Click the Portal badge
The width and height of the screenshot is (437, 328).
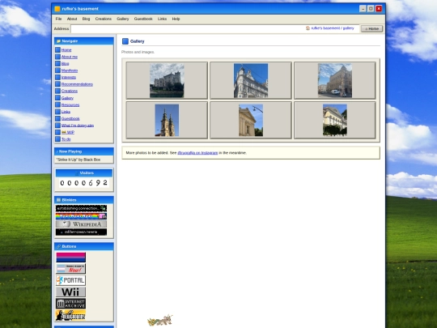[70, 280]
